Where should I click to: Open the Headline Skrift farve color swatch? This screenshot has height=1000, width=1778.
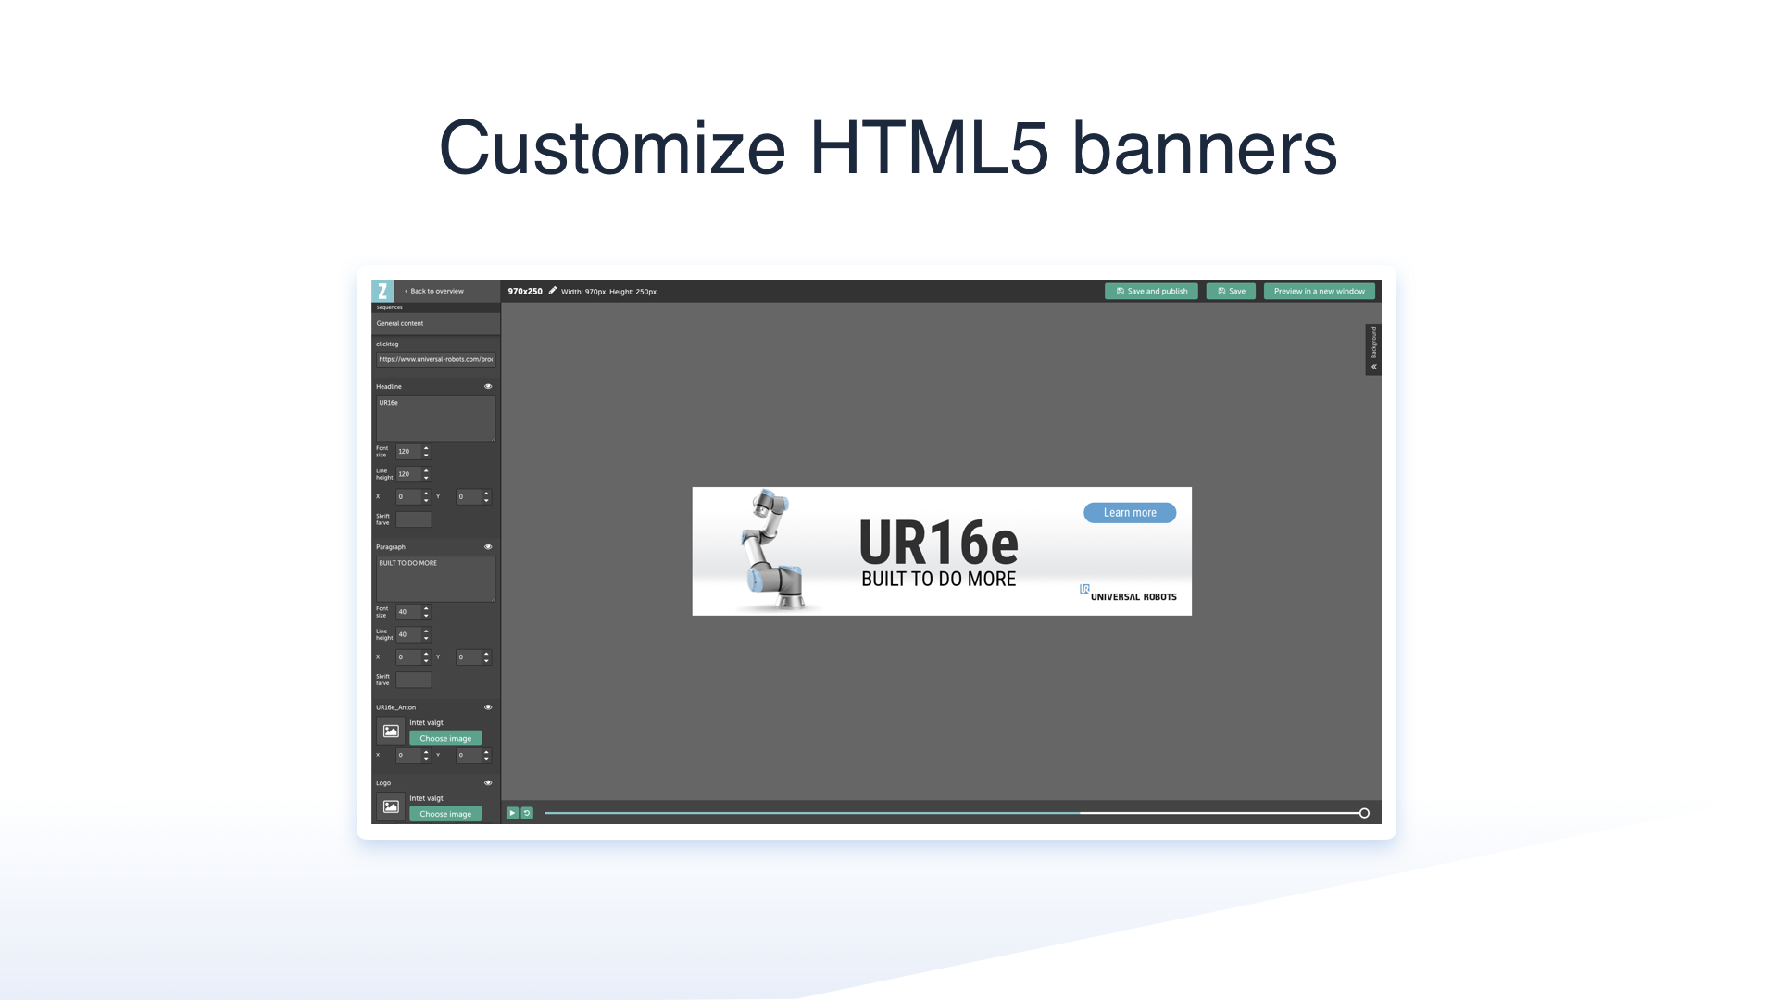click(414, 519)
